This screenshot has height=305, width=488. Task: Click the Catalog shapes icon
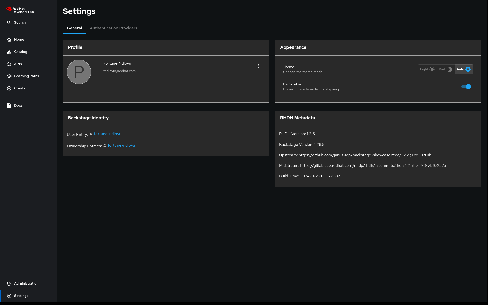[x=9, y=52]
